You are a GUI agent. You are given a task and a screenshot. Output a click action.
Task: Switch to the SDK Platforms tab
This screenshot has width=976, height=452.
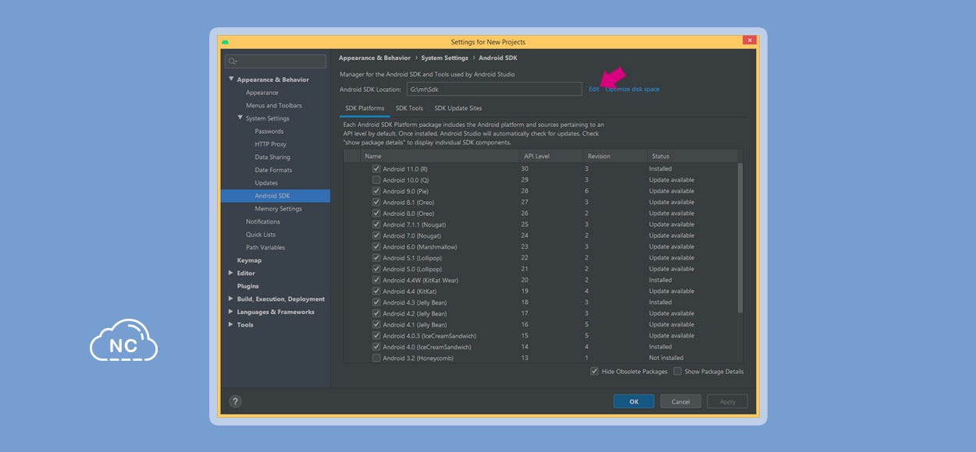365,108
